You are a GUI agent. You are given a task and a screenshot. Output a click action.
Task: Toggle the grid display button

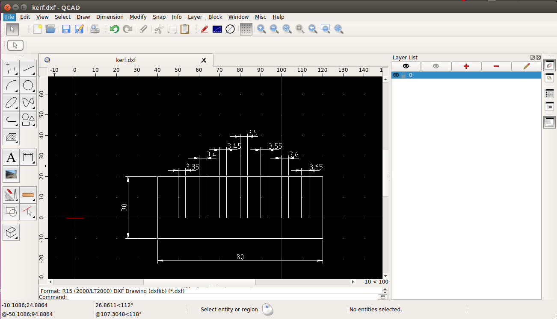pos(246,29)
